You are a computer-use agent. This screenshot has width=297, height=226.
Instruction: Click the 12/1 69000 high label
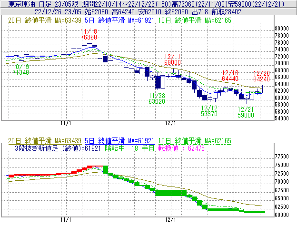(x=172, y=59)
